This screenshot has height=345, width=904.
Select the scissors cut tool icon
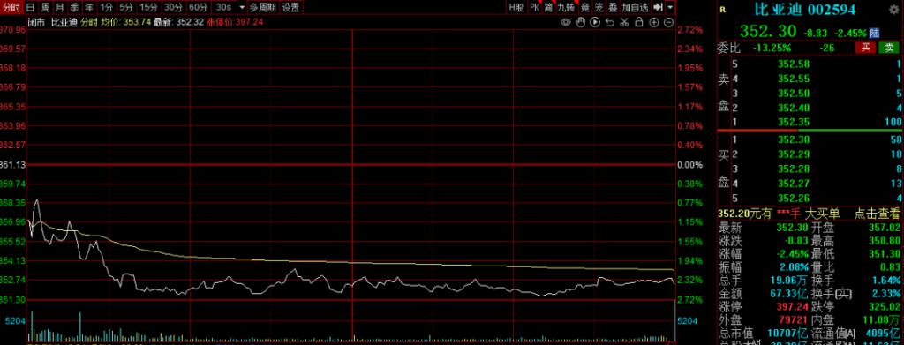click(624, 22)
